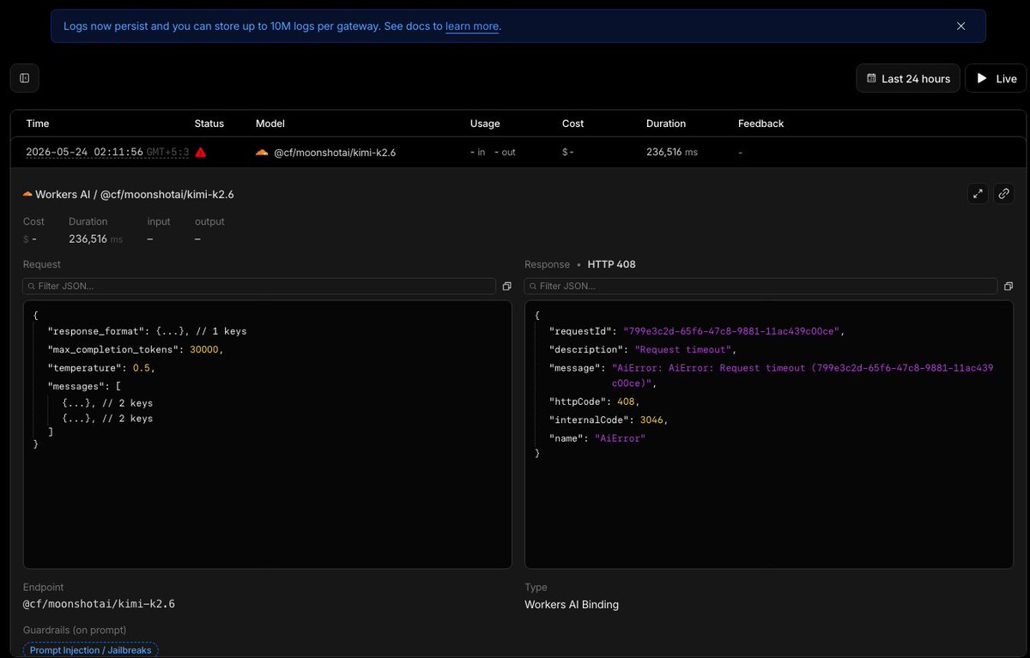Expand the log detail to fullscreen

(978, 194)
